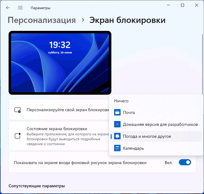Click the Почта mail app icon
The width and height of the screenshot is (204, 194).
[117, 112]
